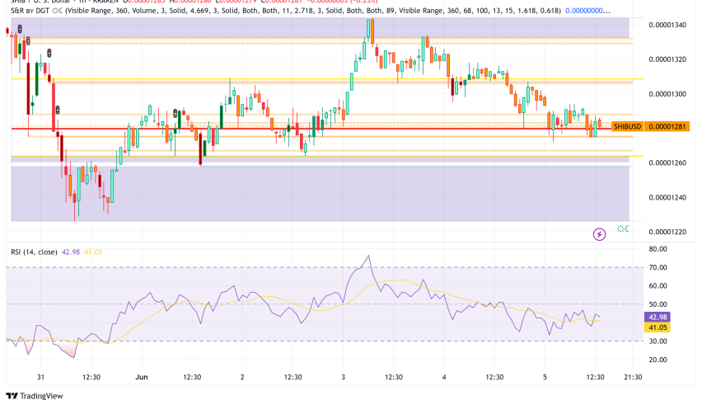Click the purple lightning bolt circle icon
This screenshot has width=702, height=400.
pos(599,234)
